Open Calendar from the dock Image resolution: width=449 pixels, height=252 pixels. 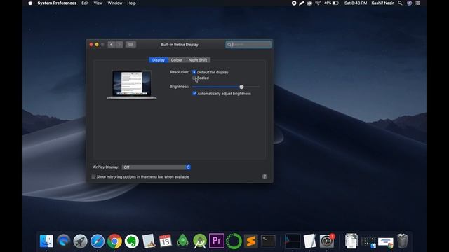[166, 241]
